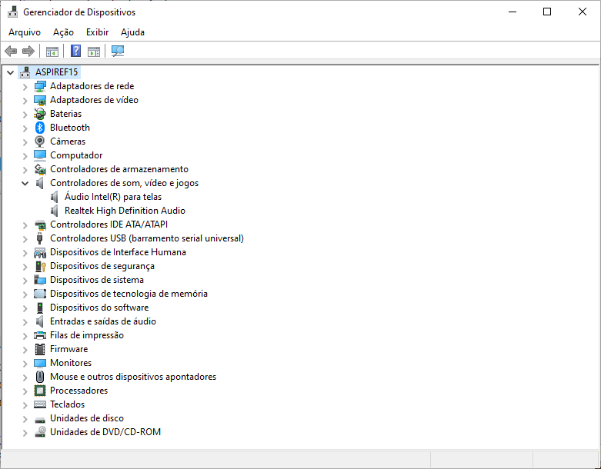Click the speaker icon beside Realtek High Definition
Screen dimensions: 601x469
[55, 211]
